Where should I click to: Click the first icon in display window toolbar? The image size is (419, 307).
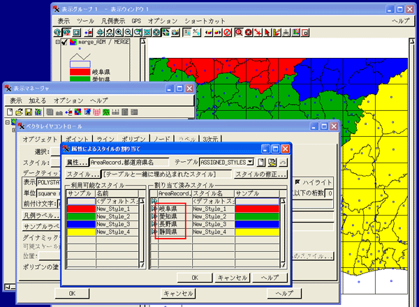pyautogui.click(x=57, y=32)
